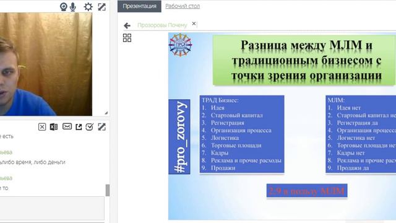396x223 pixels.
Task: Click the #pro_zorovy hashtag label
Action: pyautogui.click(x=179, y=137)
